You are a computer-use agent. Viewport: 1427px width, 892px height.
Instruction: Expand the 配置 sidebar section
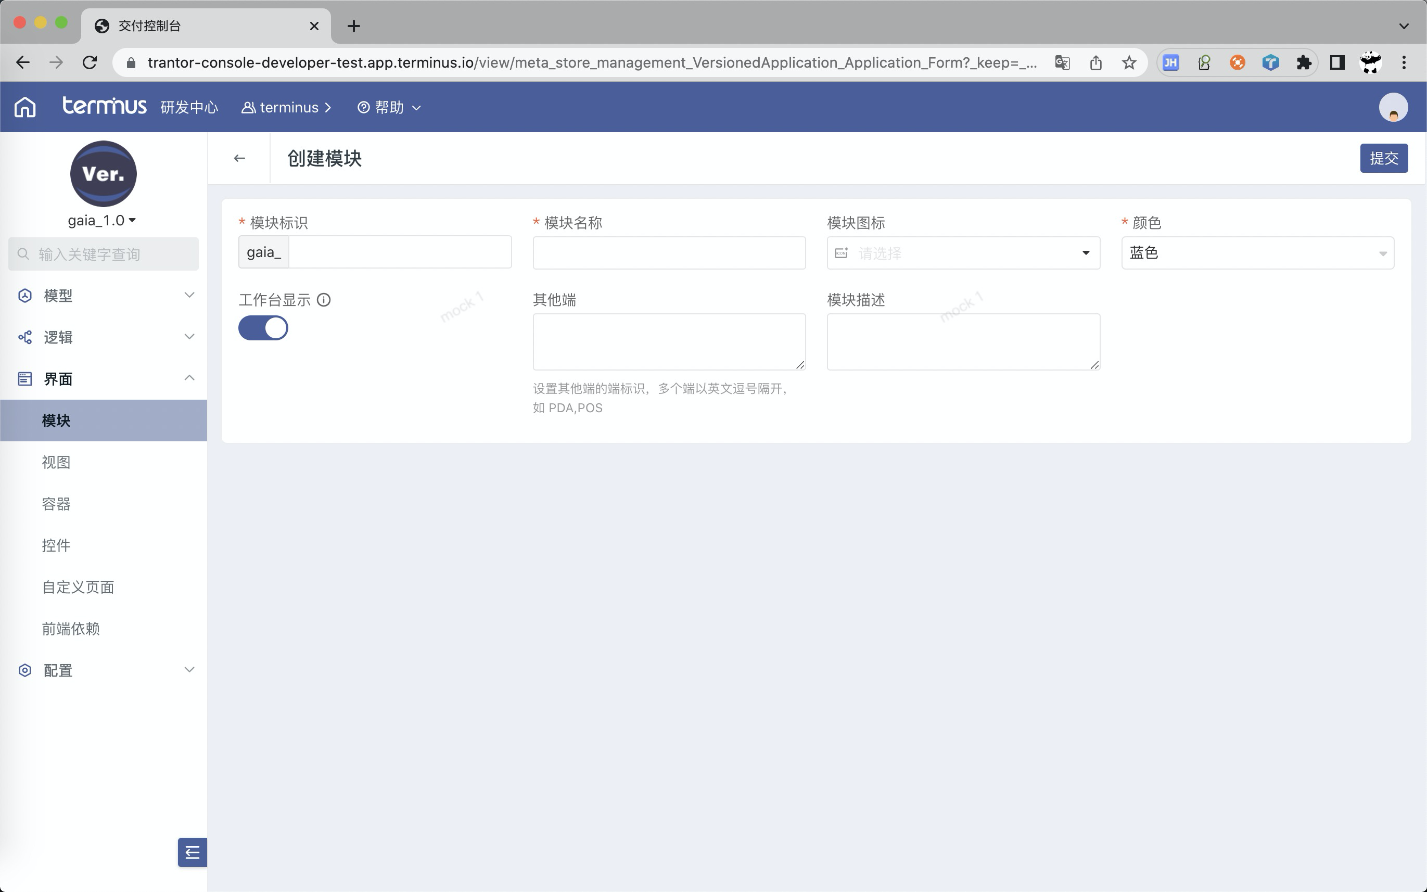[x=103, y=670]
